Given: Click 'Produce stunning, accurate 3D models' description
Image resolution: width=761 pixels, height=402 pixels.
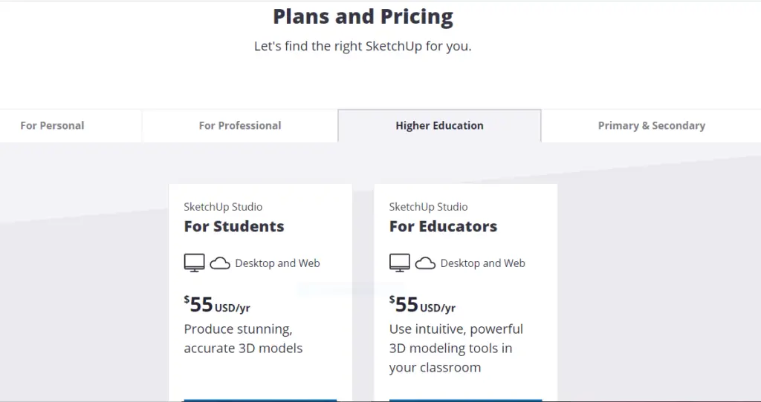Looking at the screenshot, I should coord(243,338).
